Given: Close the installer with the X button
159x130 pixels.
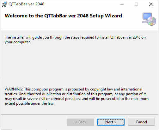Looking at the screenshot, I should pos(151,4).
